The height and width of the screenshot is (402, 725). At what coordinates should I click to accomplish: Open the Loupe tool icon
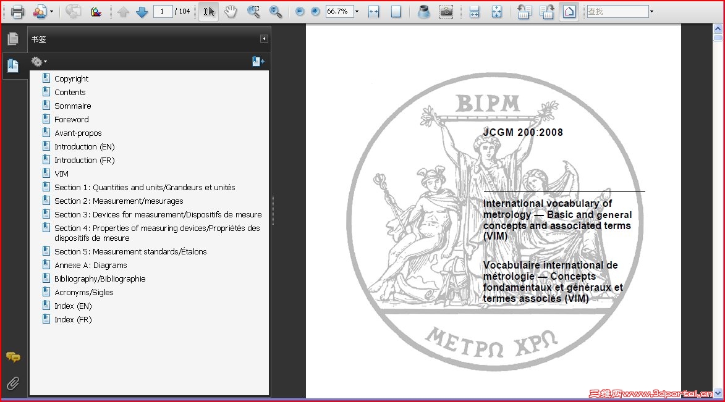pos(423,12)
